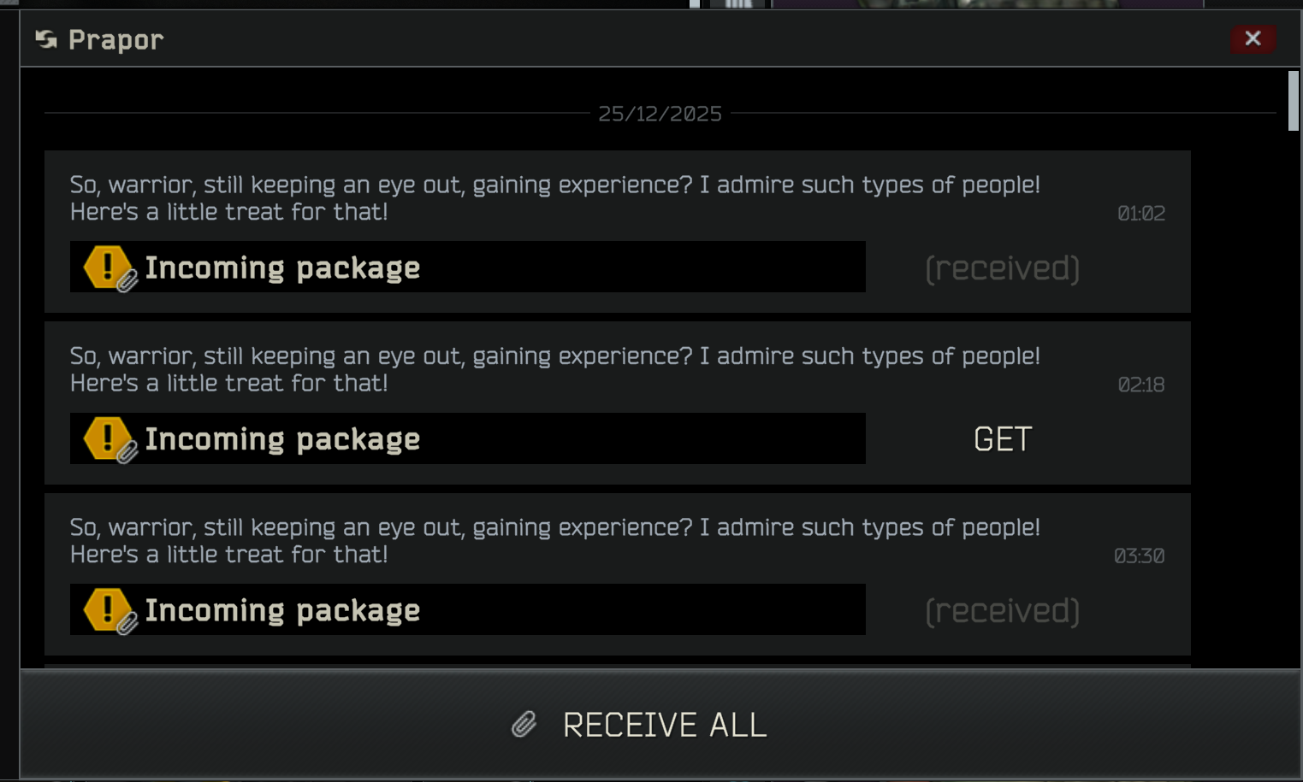Click the paperclip icon next to RECEIVE ALL
This screenshot has height=782, width=1303.
524,725
